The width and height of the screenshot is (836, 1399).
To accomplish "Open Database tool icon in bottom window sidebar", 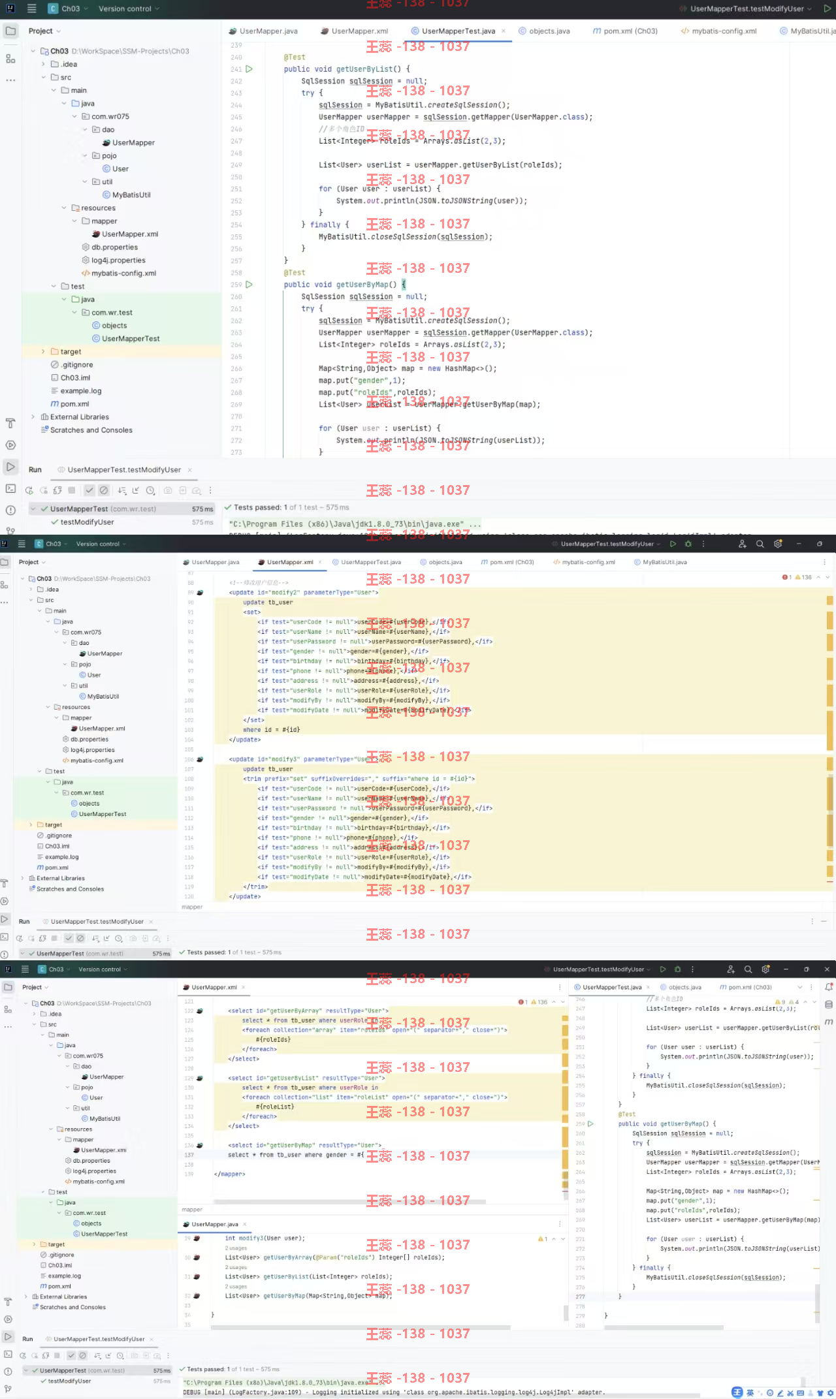I will point(828,1005).
